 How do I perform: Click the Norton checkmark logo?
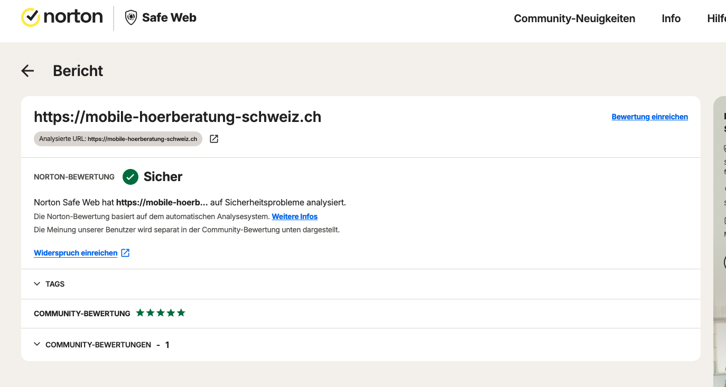(x=31, y=17)
